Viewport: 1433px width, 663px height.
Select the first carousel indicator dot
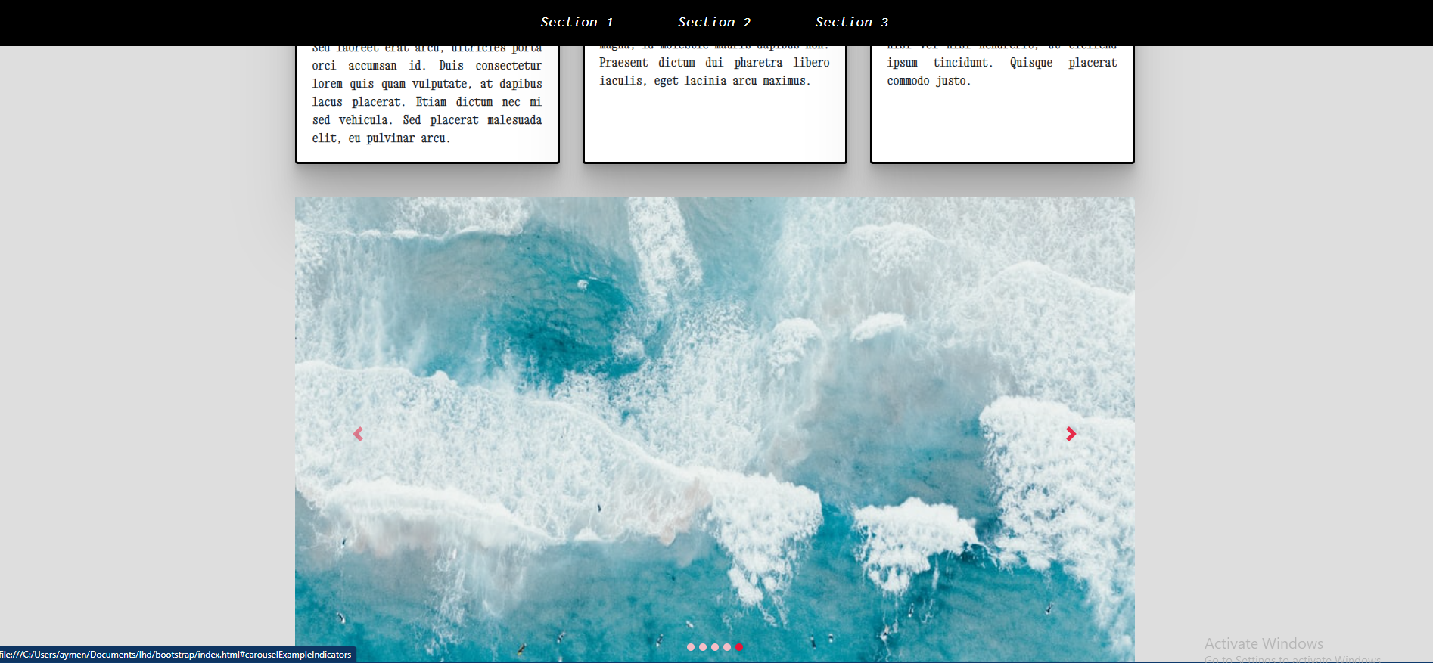pyautogui.click(x=691, y=647)
